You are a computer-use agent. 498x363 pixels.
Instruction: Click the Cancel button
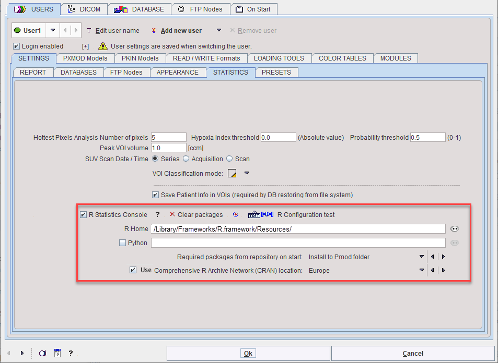pos(413,353)
